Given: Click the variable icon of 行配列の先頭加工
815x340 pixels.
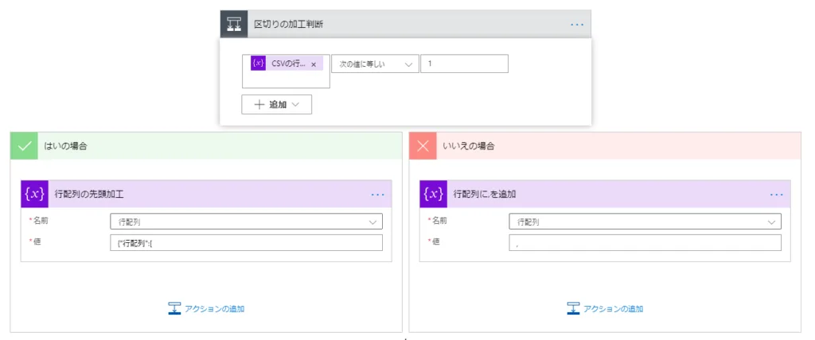Looking at the screenshot, I should click(x=34, y=194).
